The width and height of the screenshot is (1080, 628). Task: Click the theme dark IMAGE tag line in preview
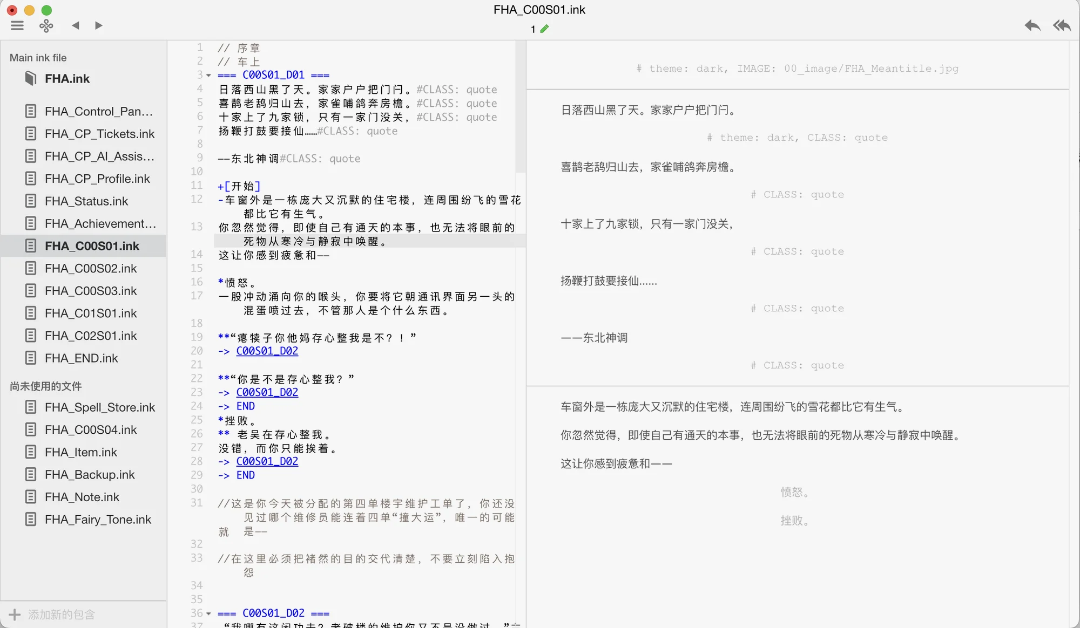click(797, 69)
